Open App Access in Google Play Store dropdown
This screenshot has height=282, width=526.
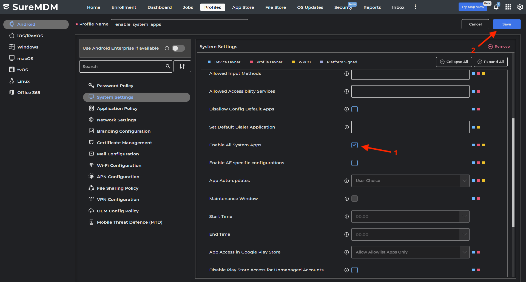tap(410, 252)
